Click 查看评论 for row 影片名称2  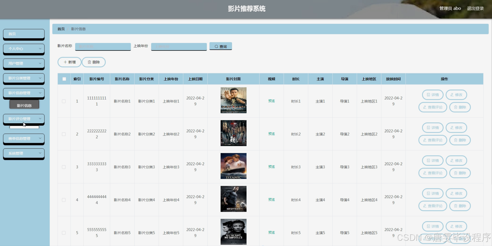(x=433, y=140)
